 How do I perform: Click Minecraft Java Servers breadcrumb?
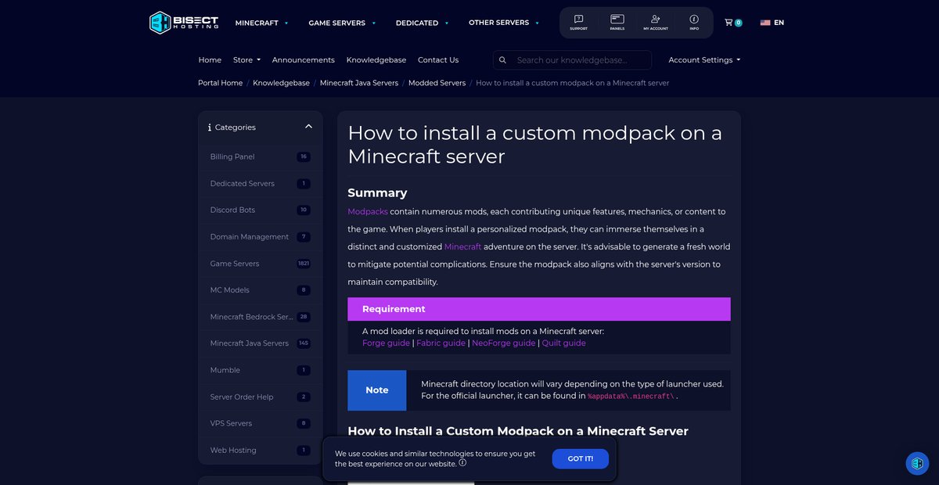359,83
